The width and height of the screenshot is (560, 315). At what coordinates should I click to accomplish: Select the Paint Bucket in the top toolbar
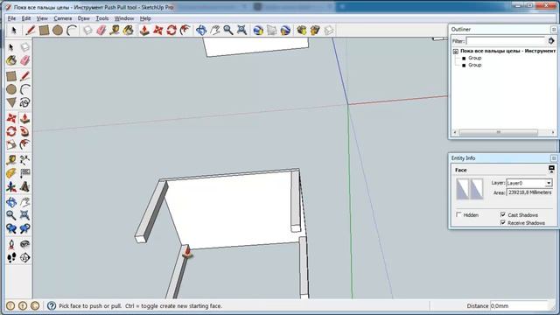tap(129, 31)
